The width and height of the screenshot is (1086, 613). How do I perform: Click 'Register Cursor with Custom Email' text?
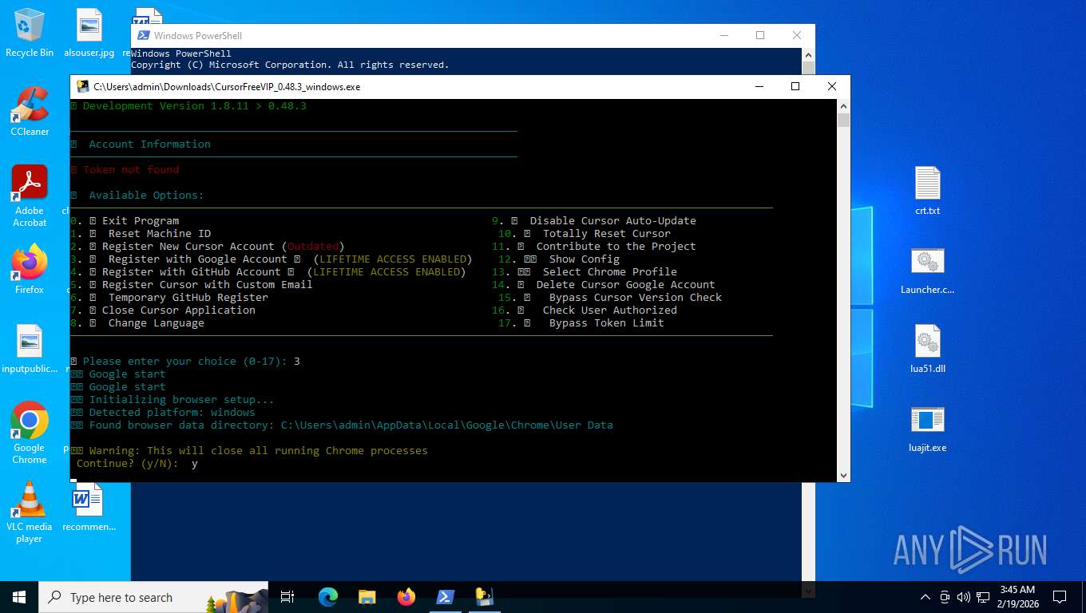pyautogui.click(x=208, y=285)
